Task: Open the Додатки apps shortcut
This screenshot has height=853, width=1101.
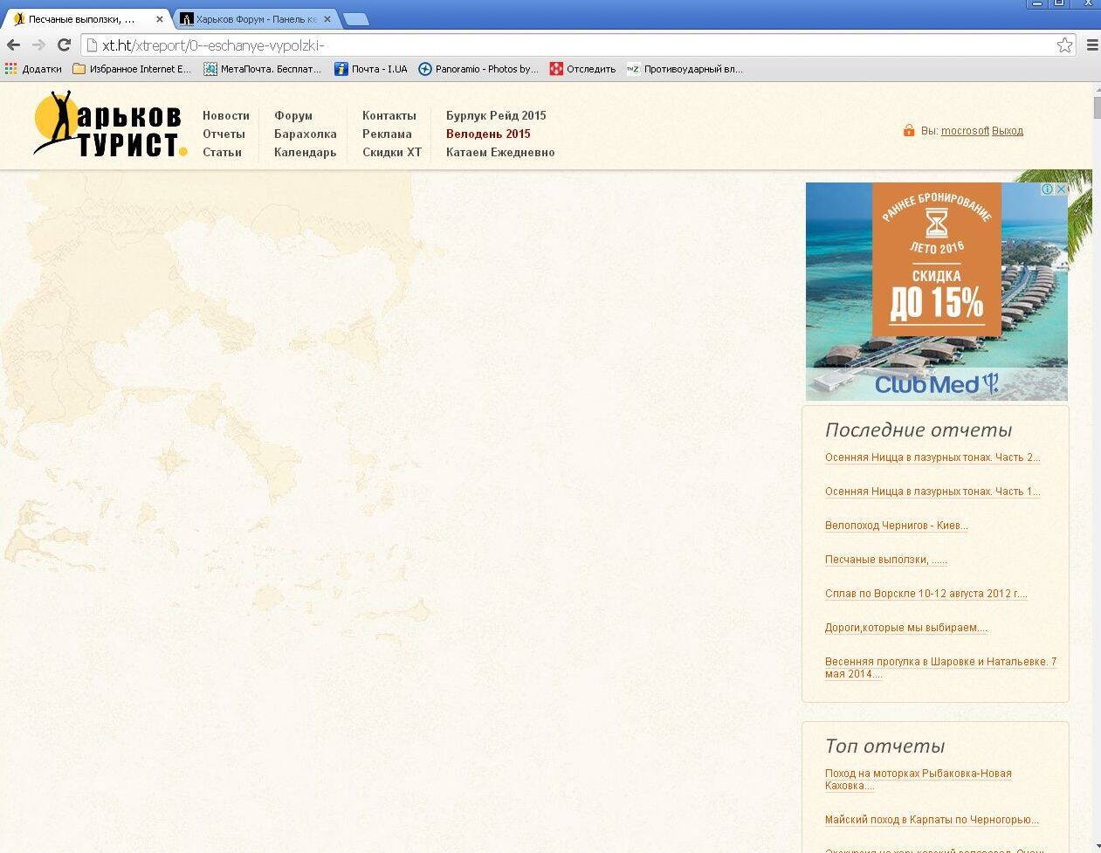Action: (33, 69)
